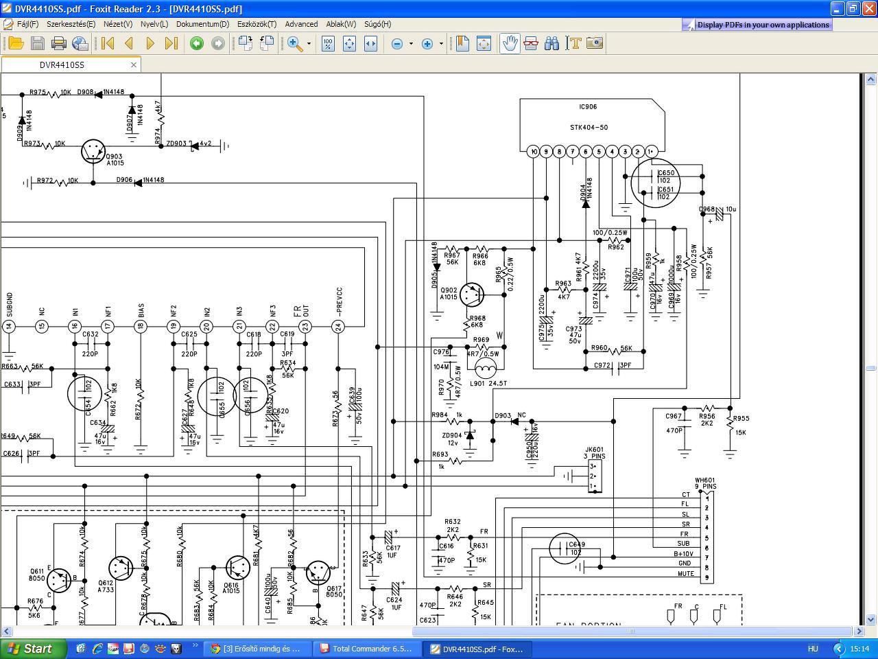Click the Email document globe icon
Screen dimensions: 878x659
point(80,43)
